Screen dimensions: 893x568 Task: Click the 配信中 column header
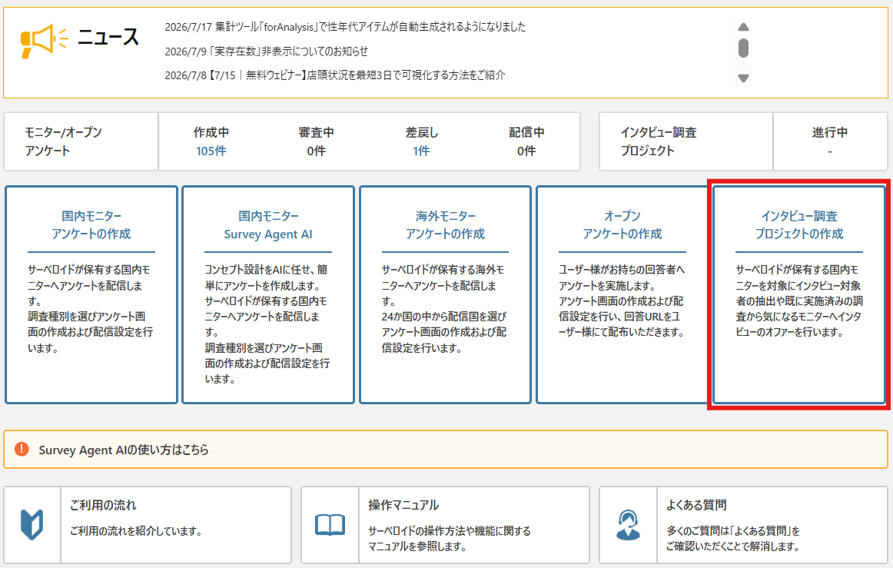[x=526, y=132]
